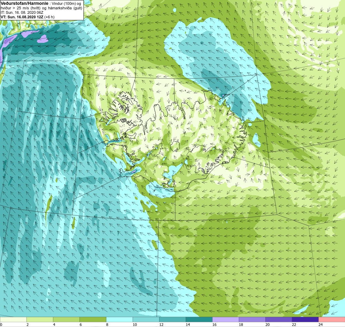Click the 'IT: Sun. 16. 08. 2020 06Z' line
Viewport: 345px width, 327px height.
tap(22, 12)
